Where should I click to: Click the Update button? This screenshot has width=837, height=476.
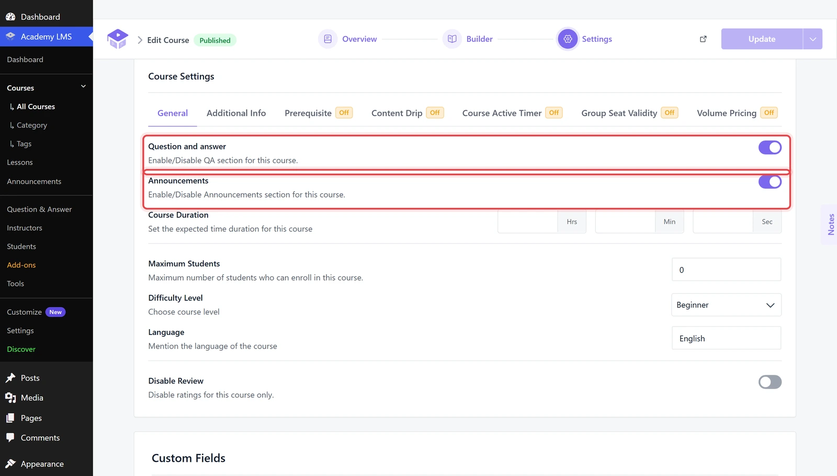pyautogui.click(x=762, y=39)
